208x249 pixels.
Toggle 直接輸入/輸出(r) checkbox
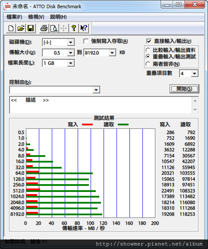coord(149,41)
